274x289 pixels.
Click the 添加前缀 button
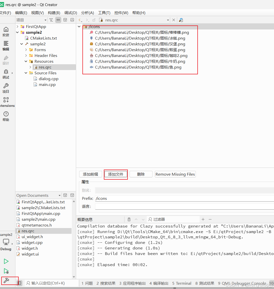tap(90, 174)
